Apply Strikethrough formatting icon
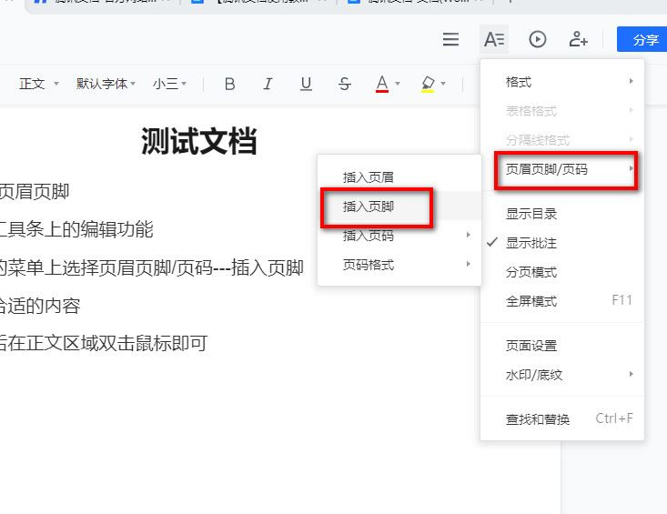Viewport: 667px width, 514px height. pos(344,84)
